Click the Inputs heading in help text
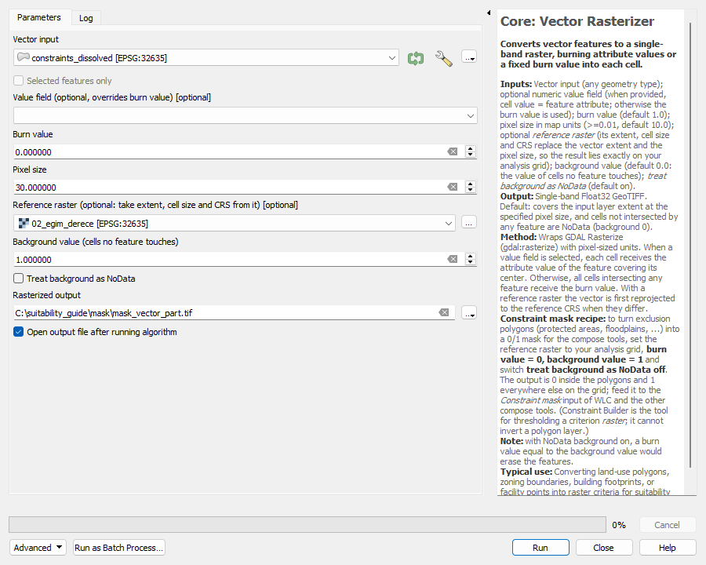 click(516, 84)
